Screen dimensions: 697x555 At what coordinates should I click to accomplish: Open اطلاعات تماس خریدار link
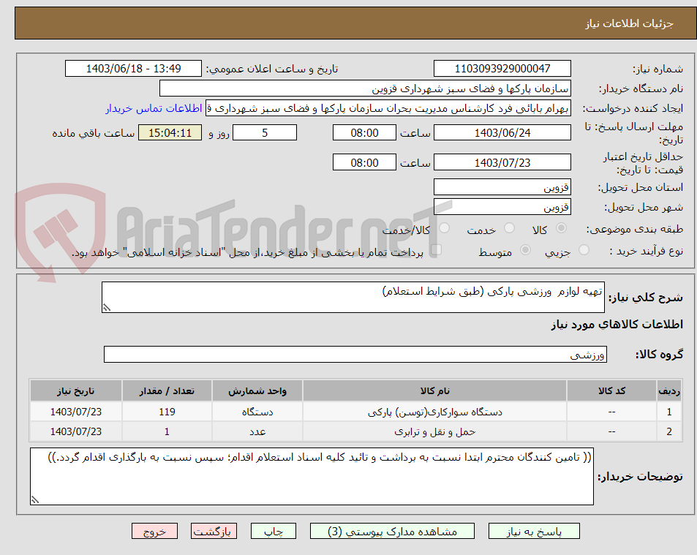[154, 108]
